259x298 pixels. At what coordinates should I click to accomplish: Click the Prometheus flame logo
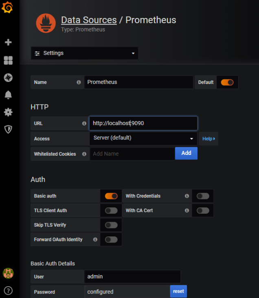46,23
